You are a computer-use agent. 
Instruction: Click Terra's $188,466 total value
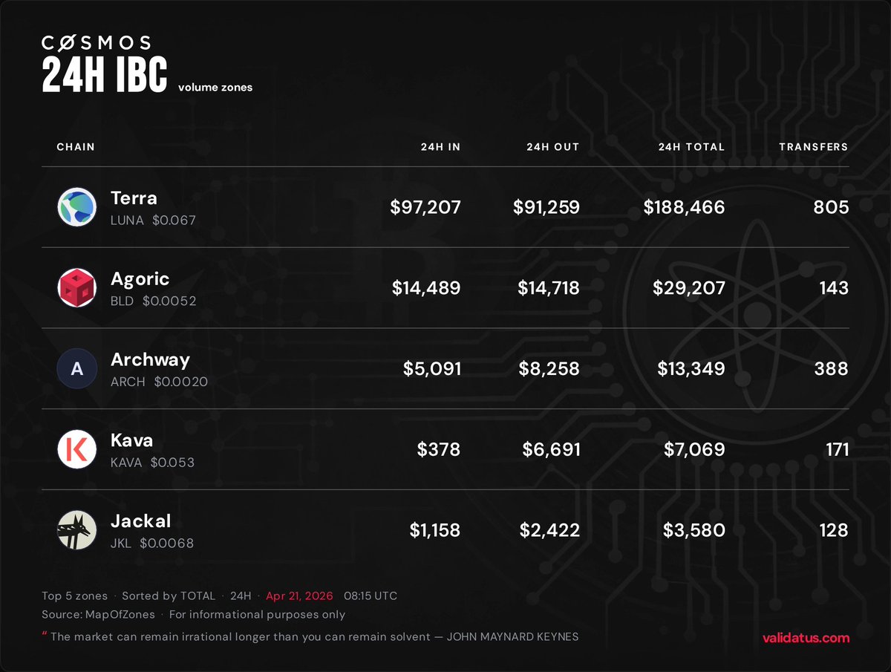coord(685,207)
